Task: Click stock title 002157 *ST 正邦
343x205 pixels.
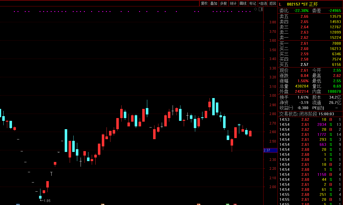Action: tap(302, 4)
